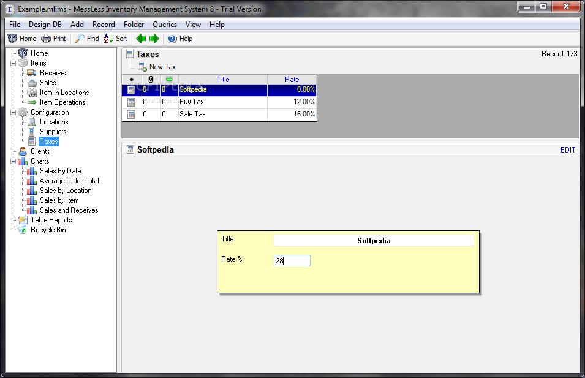
Task: Click the Sale Tax row calculator icon
Action: [x=131, y=114]
